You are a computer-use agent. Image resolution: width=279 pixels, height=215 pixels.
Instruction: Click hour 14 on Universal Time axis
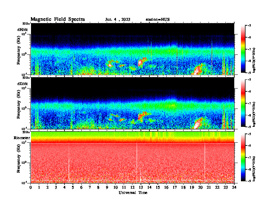149,188
